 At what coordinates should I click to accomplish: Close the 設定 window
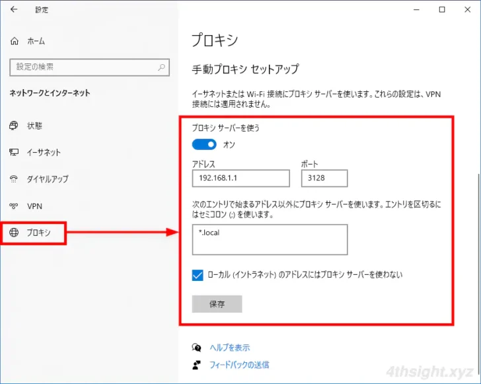click(x=468, y=9)
